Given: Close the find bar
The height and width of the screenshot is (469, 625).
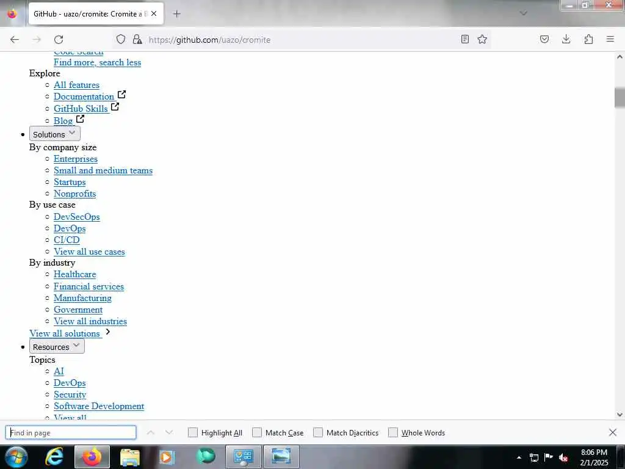Looking at the screenshot, I should tap(613, 432).
